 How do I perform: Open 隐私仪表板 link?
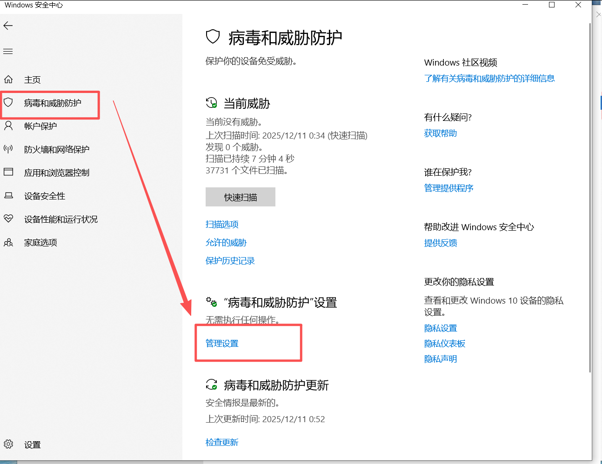click(x=445, y=344)
